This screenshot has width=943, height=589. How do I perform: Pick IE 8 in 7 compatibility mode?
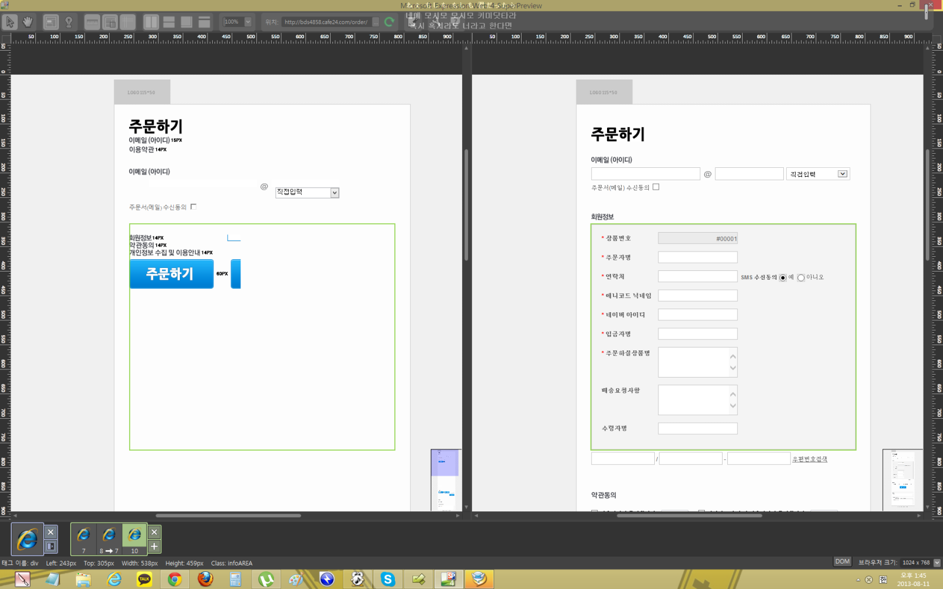pyautogui.click(x=109, y=538)
